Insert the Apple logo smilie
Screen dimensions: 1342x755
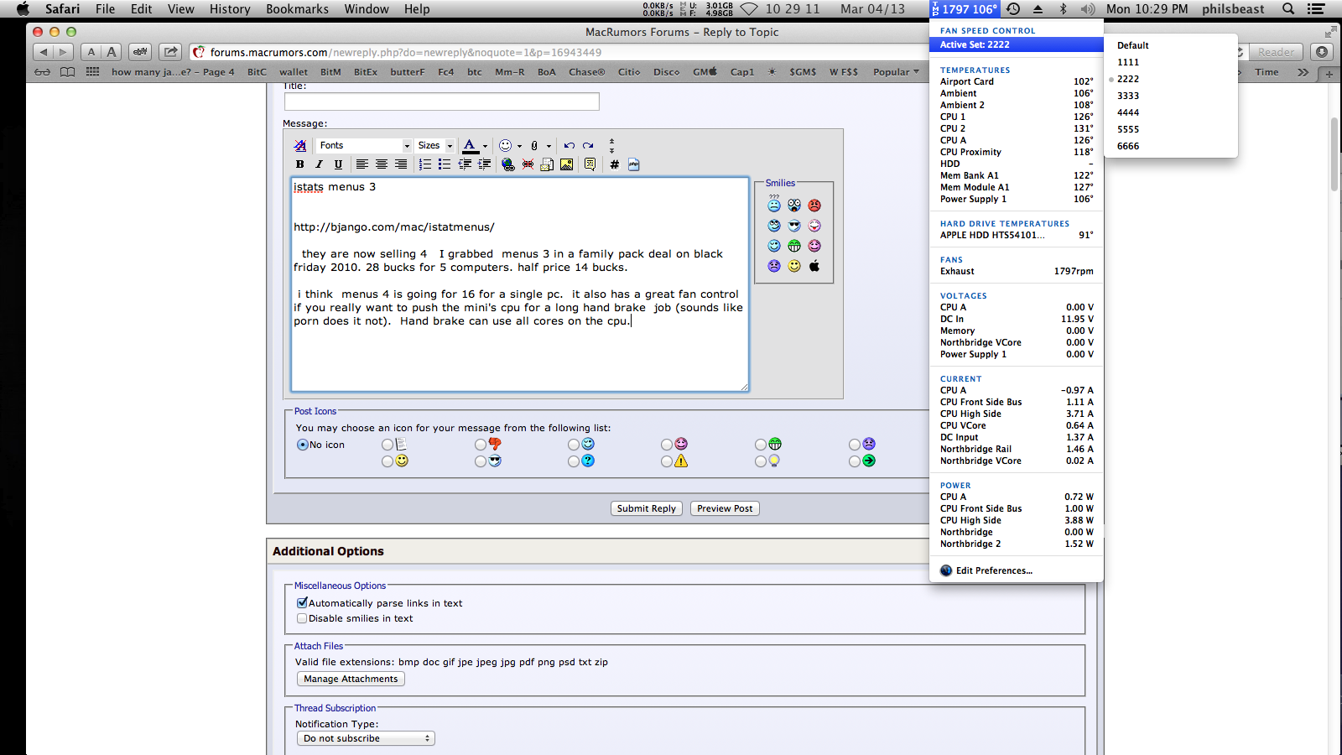[814, 266]
